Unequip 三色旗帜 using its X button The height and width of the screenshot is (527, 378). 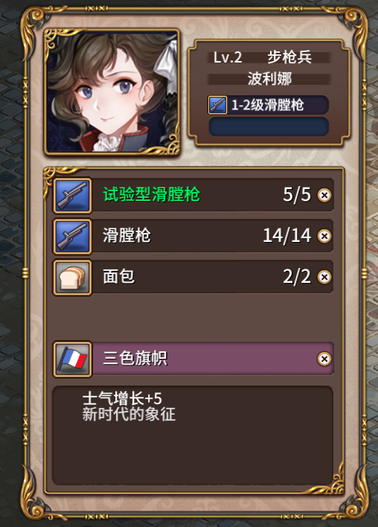tap(324, 359)
